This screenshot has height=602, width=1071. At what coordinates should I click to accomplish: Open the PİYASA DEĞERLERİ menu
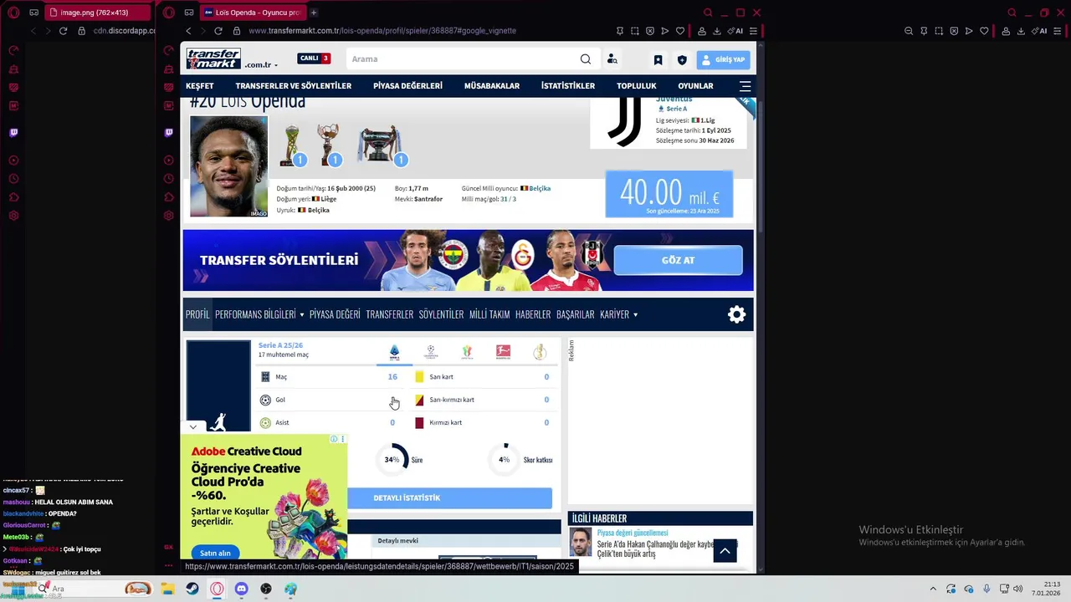(407, 86)
